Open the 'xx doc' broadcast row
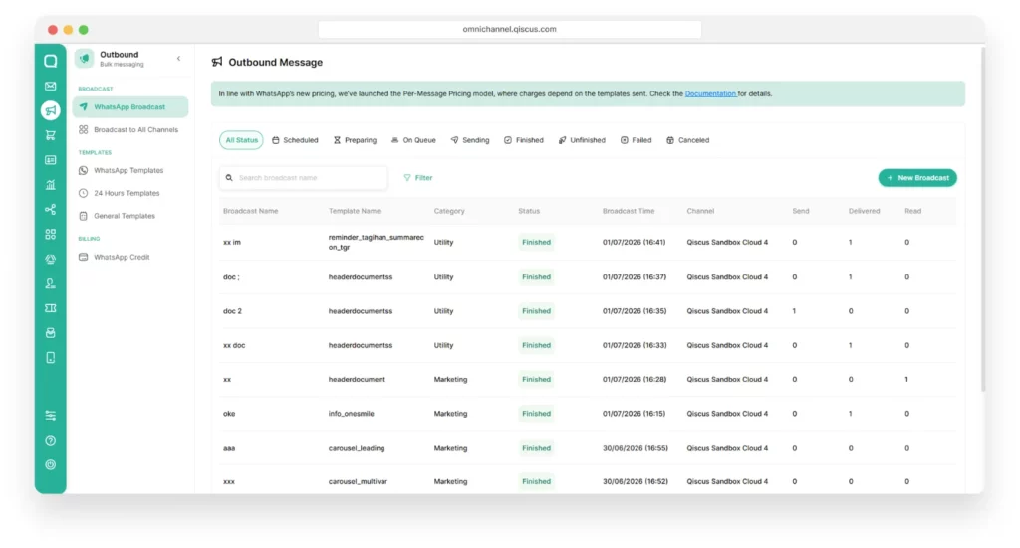The image size is (1020, 548). 588,345
